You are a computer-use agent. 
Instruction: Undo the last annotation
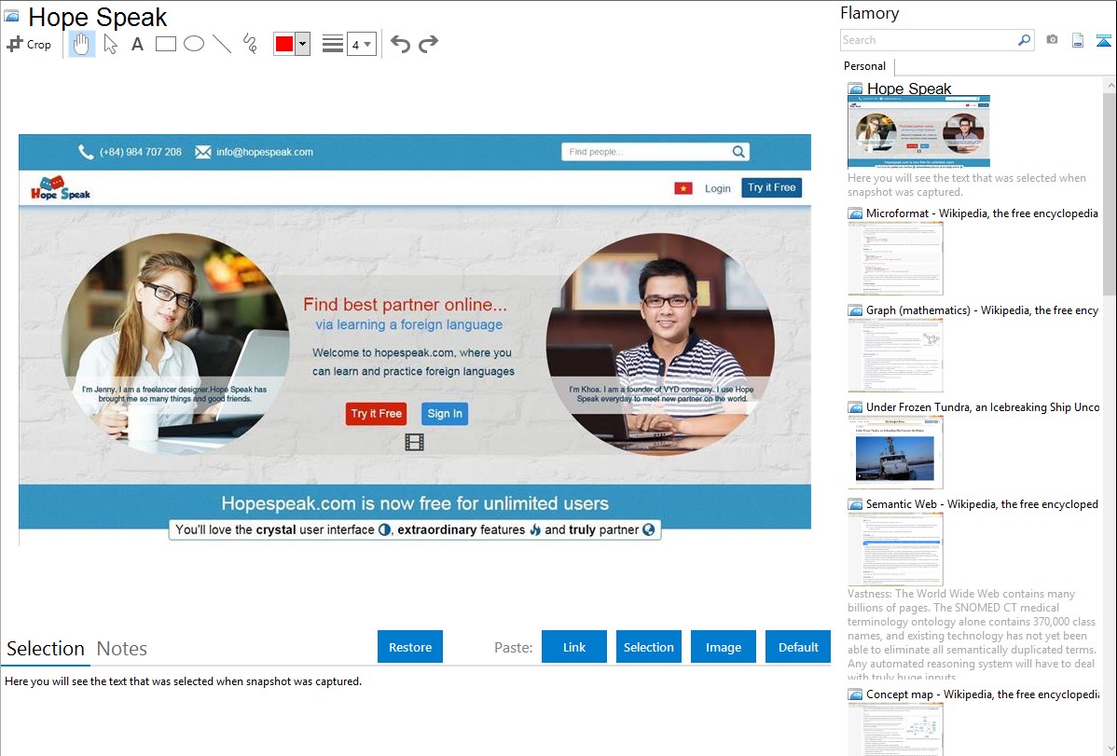pos(400,44)
